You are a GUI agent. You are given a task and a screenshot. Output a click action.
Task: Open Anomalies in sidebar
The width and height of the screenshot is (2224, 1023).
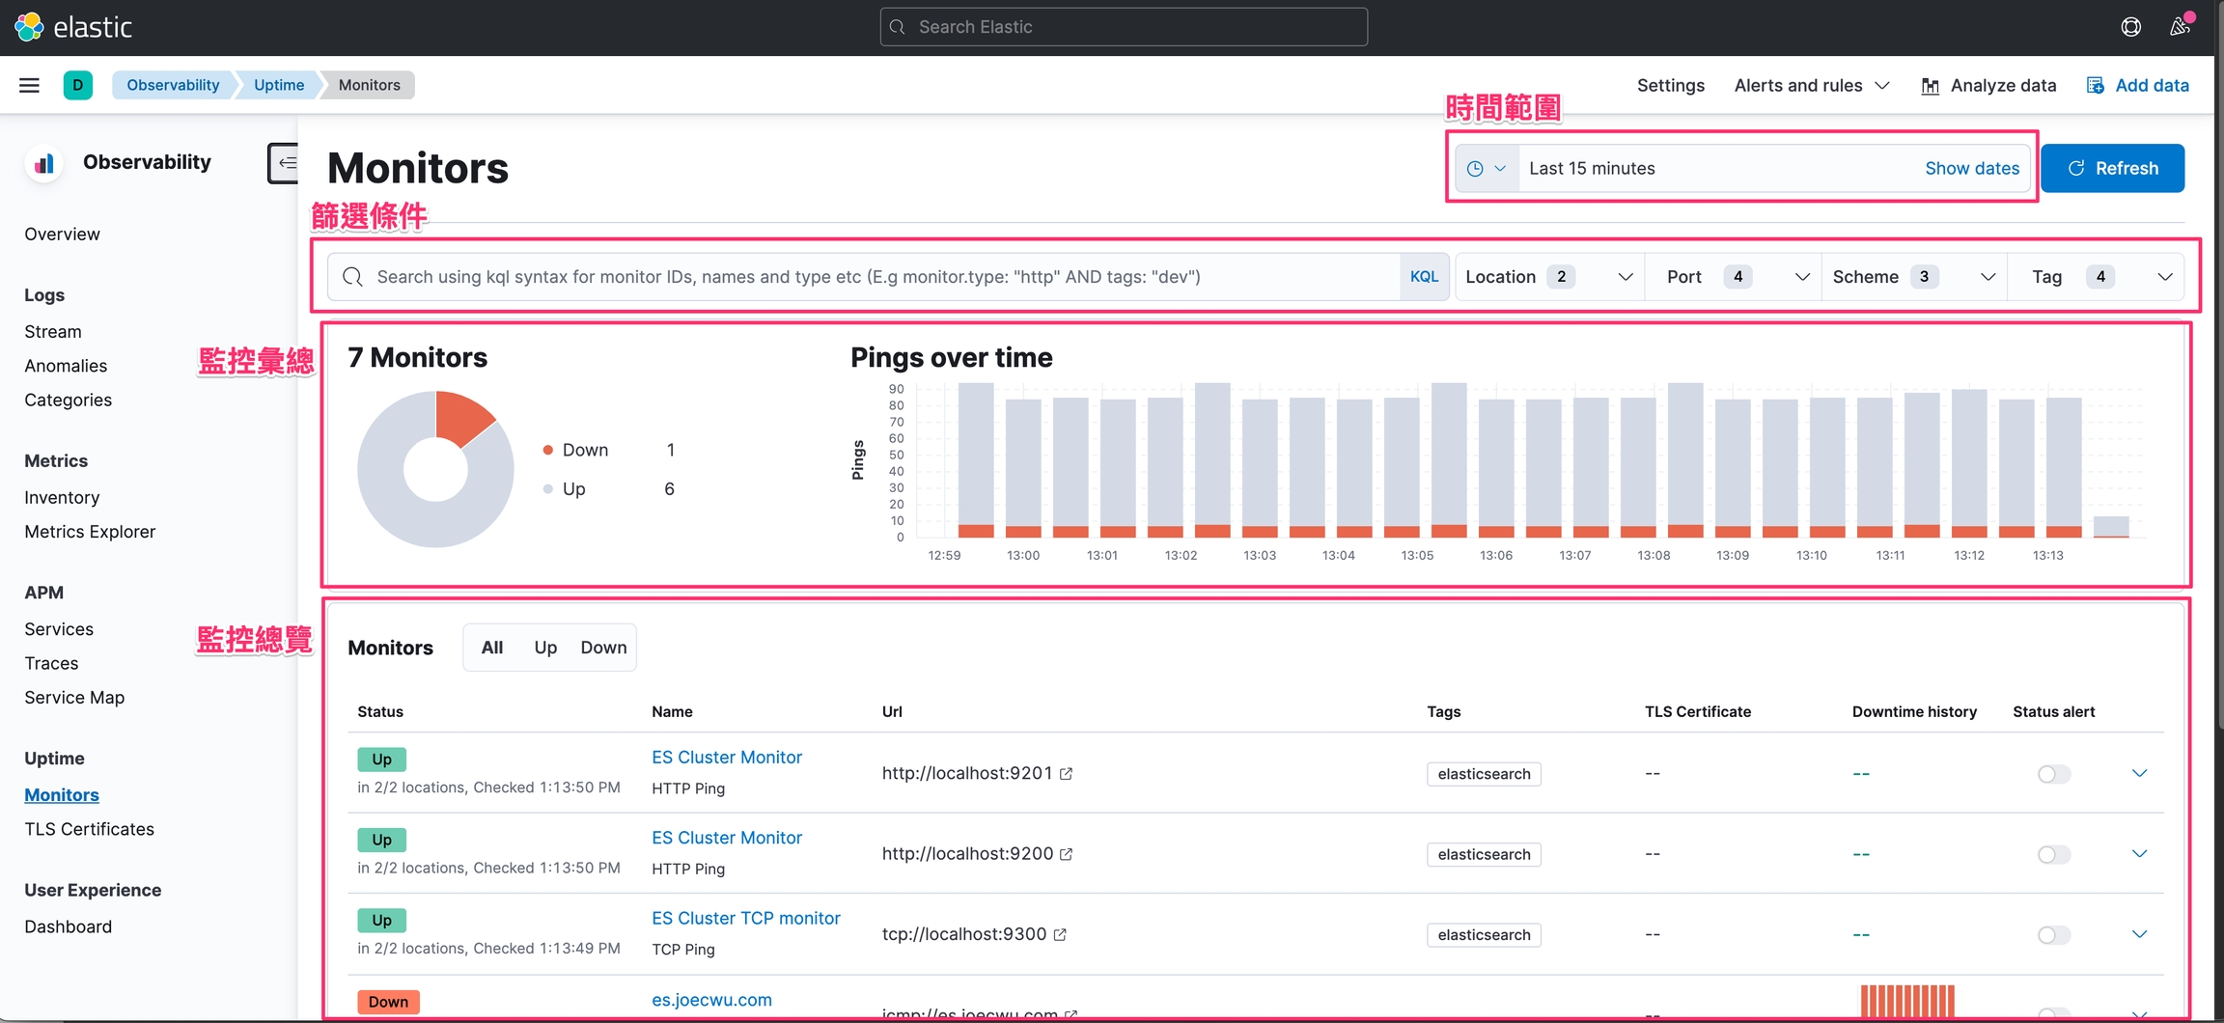66,366
